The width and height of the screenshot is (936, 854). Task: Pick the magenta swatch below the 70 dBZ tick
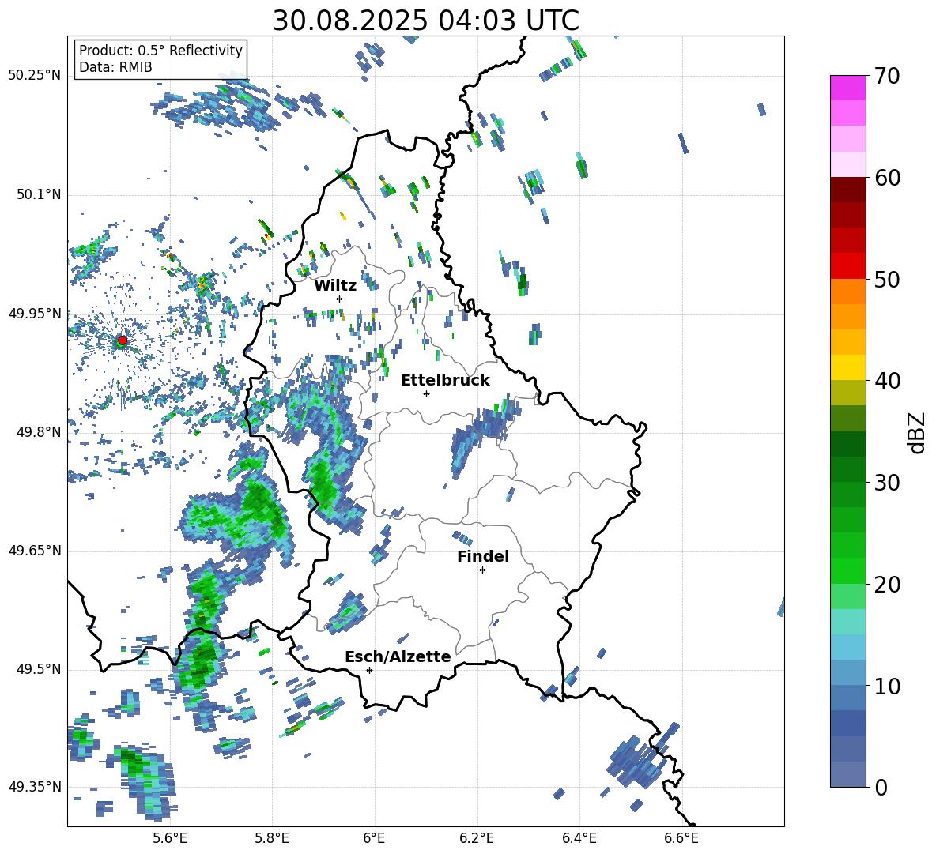(x=847, y=88)
